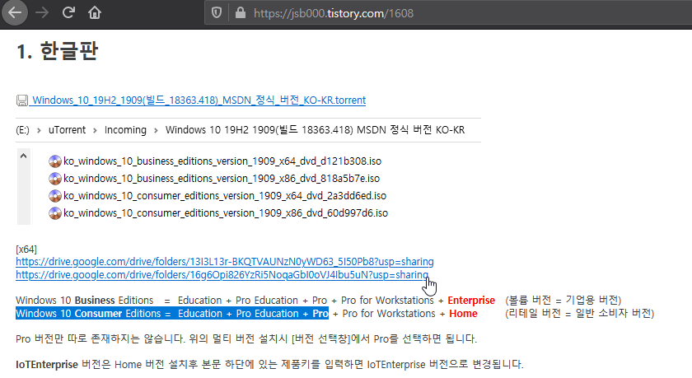Click the Incoming breadcrumb folder
The height and width of the screenshot is (378, 692).
click(x=125, y=130)
